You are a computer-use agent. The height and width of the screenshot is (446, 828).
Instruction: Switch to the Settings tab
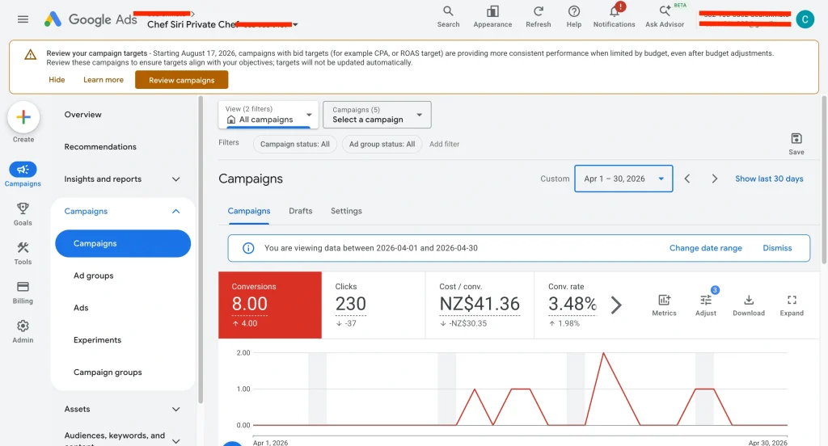pos(346,211)
